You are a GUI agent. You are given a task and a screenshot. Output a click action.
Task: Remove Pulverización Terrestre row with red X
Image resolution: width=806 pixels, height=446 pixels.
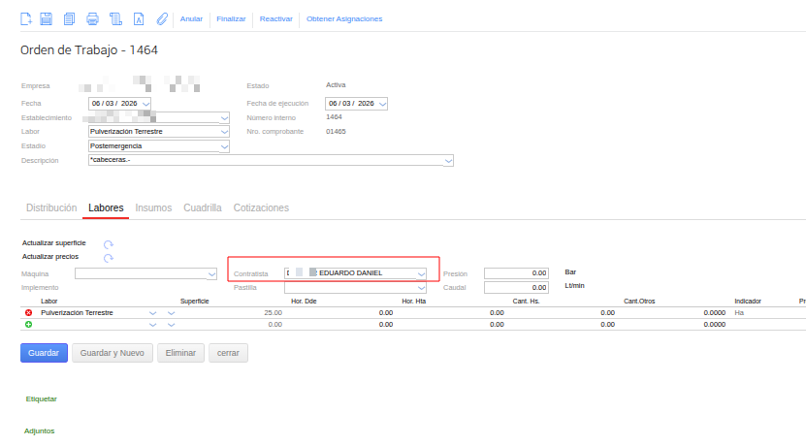coord(28,313)
